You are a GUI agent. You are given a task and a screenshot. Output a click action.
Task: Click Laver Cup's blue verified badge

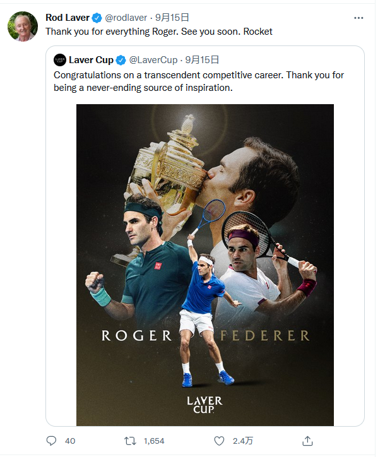pyautogui.click(x=121, y=61)
